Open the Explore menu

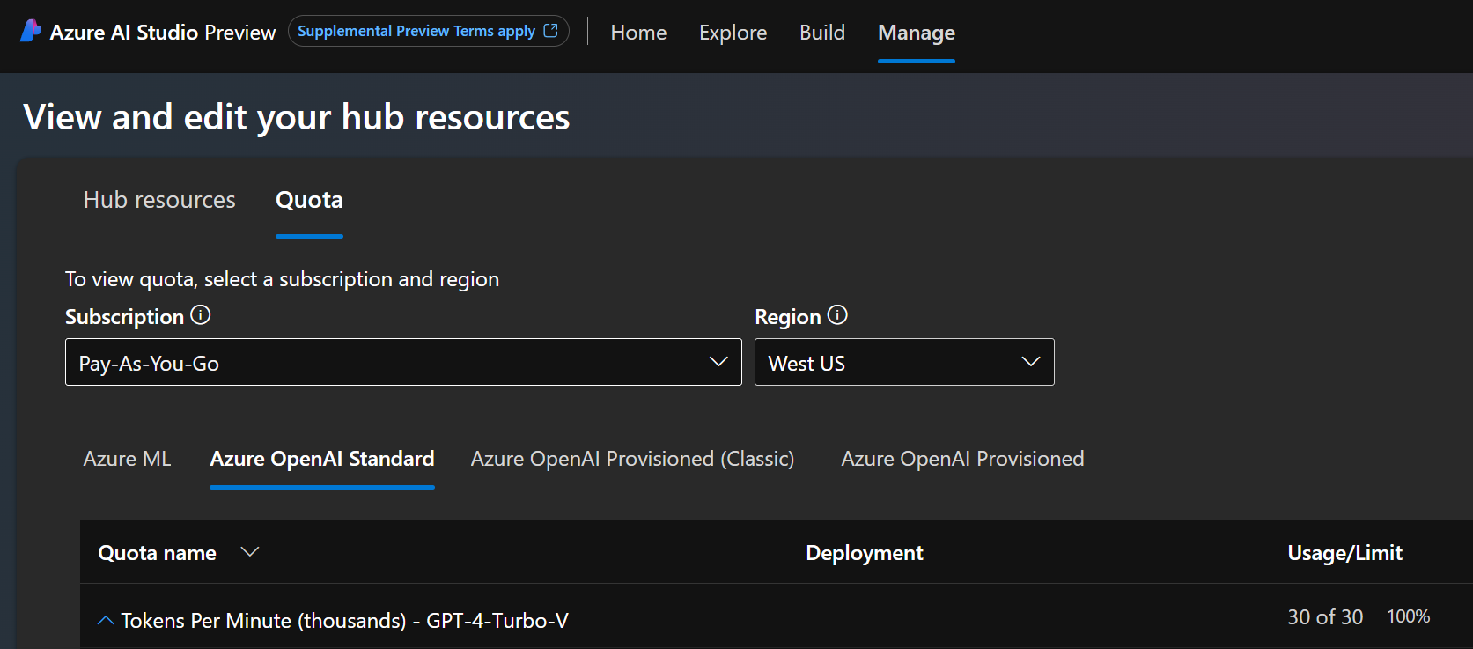click(x=733, y=33)
